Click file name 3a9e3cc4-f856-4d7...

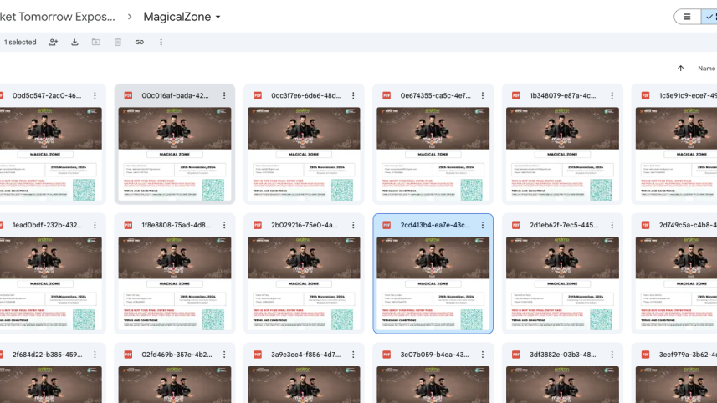coord(306,355)
